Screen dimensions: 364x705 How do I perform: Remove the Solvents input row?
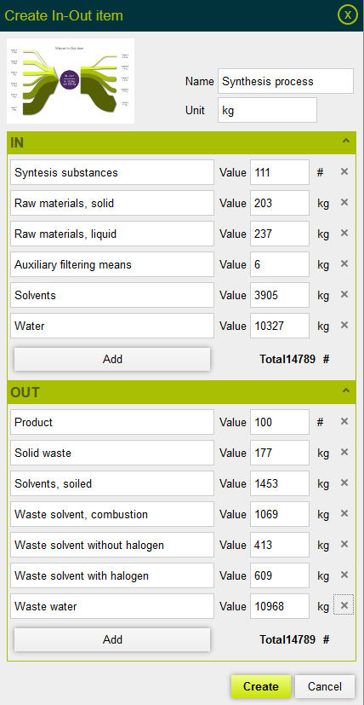(x=344, y=294)
